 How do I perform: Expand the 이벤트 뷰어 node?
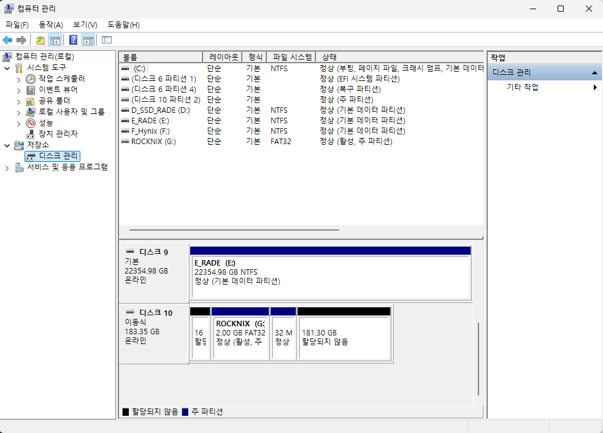tap(18, 90)
